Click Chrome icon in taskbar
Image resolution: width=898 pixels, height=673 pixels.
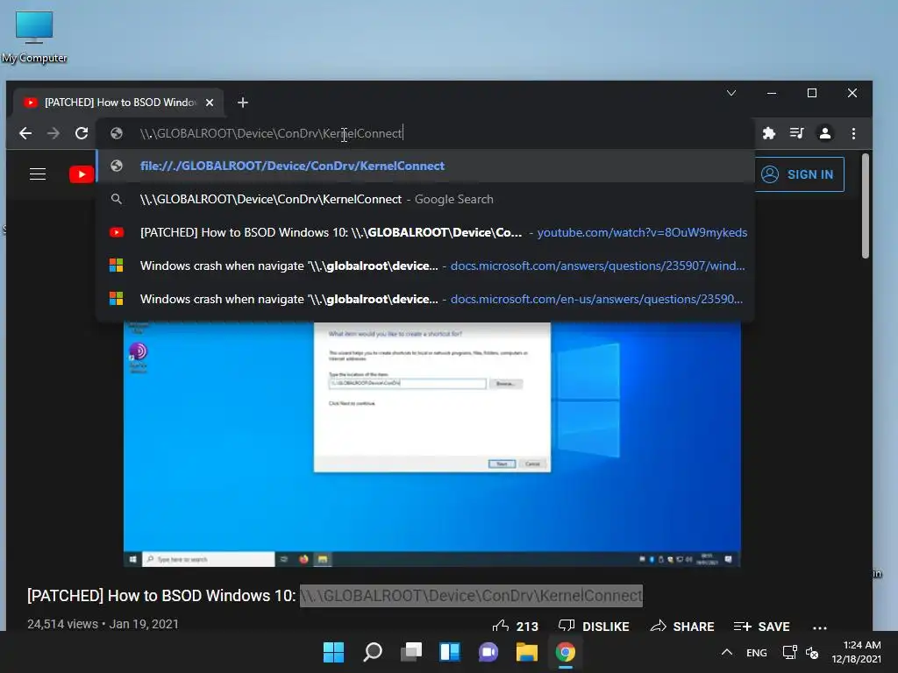click(x=566, y=652)
